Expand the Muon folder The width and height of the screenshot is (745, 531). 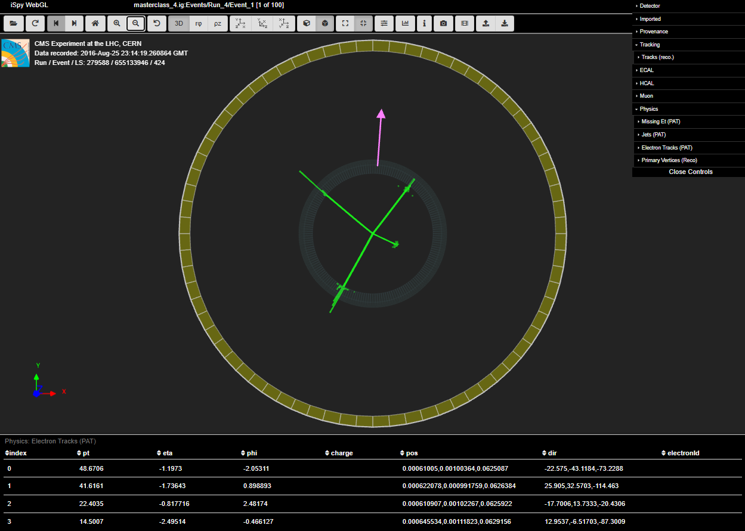click(646, 96)
